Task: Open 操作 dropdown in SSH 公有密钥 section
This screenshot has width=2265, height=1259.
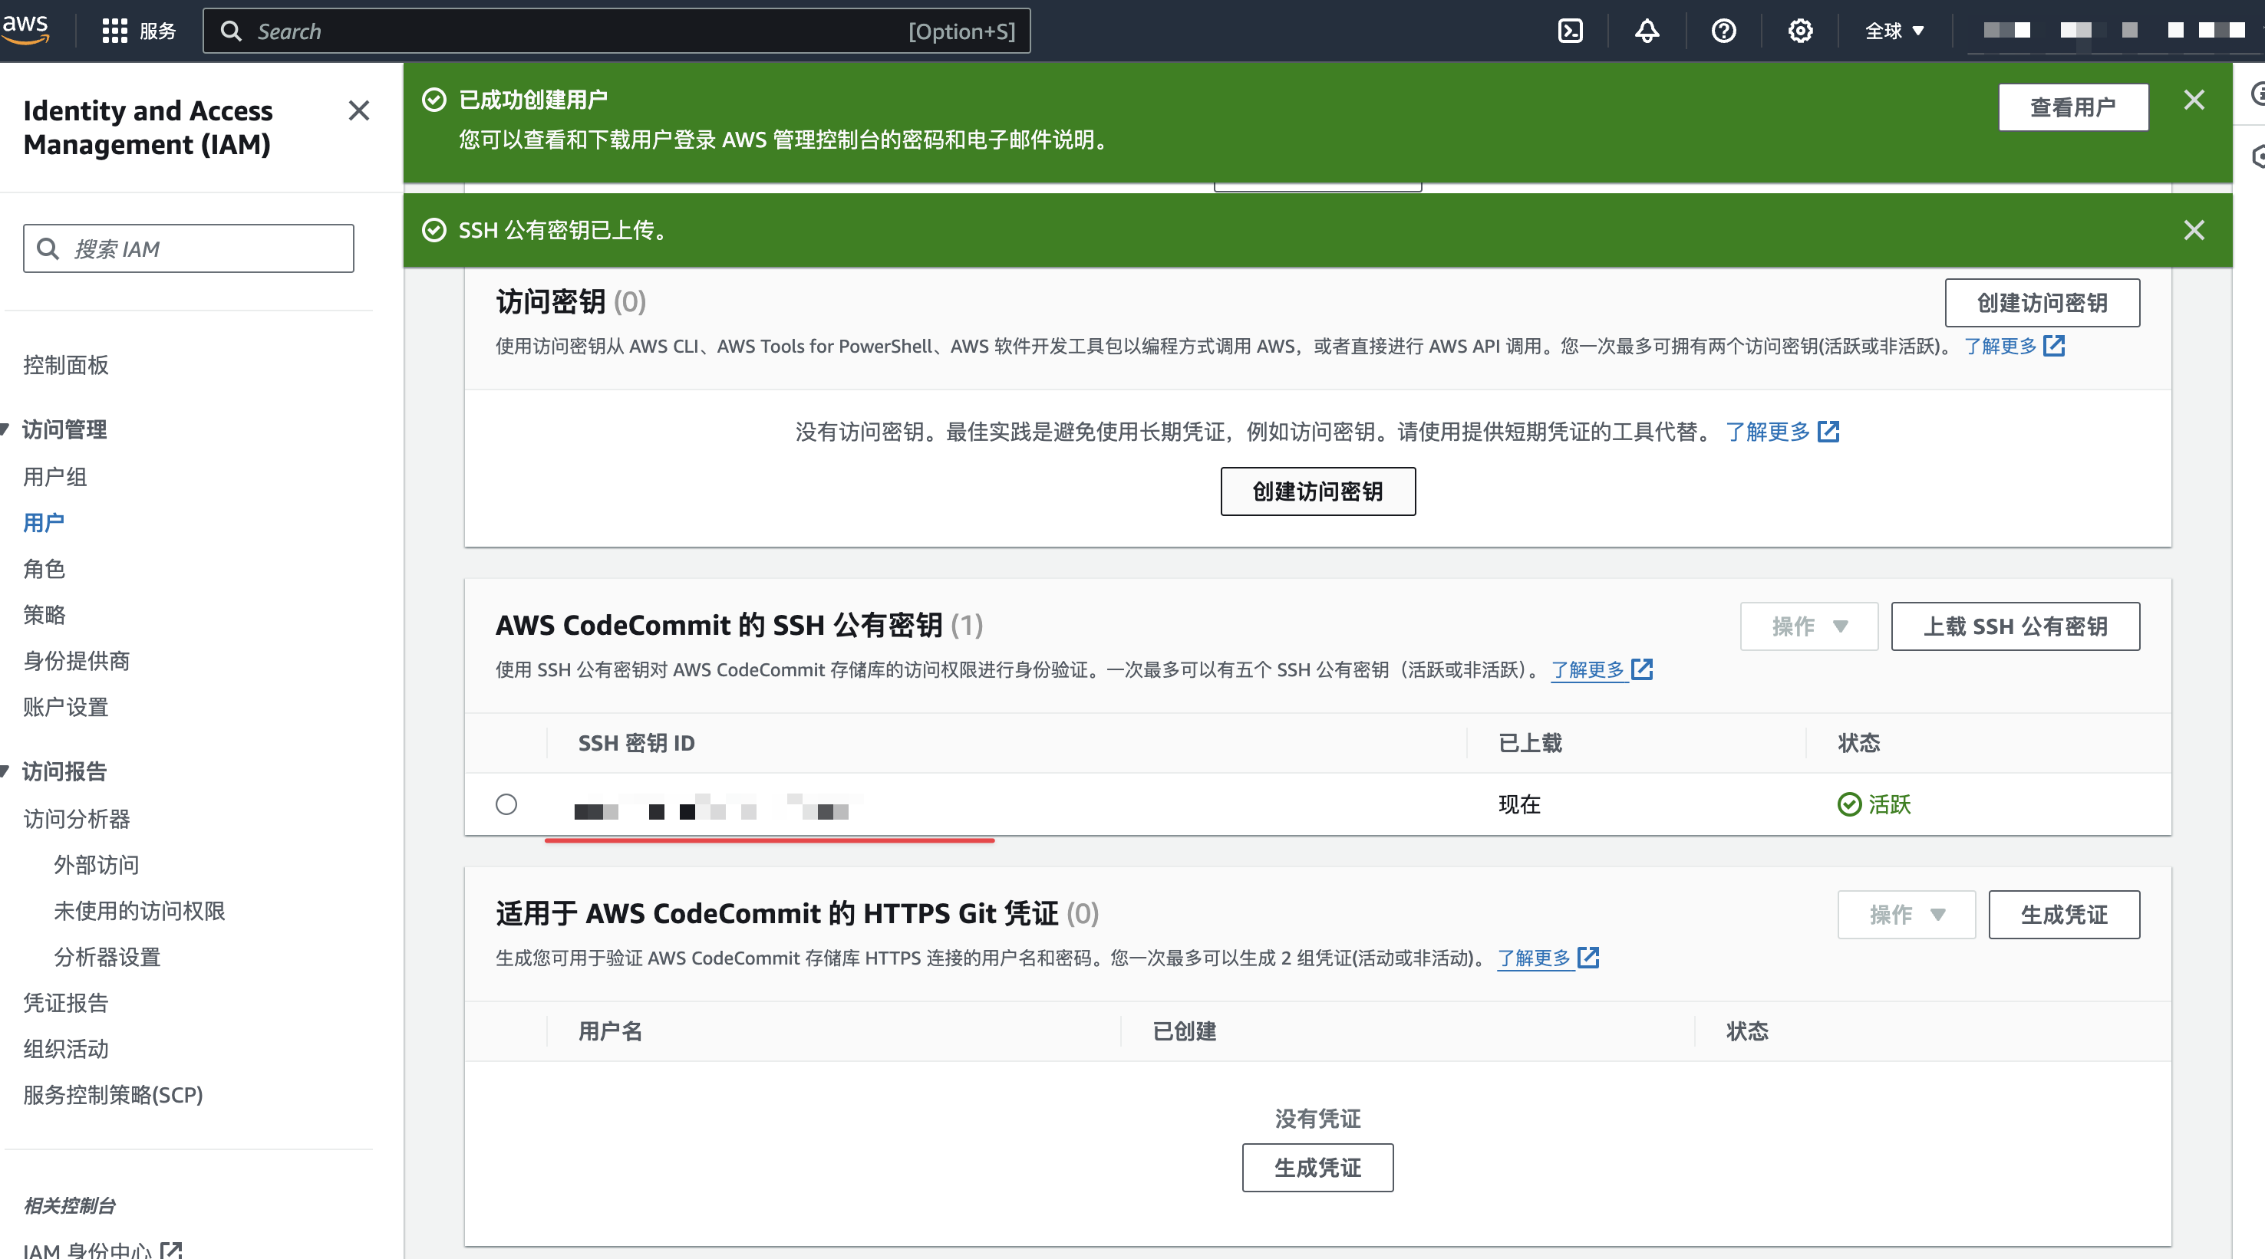Action: (x=1808, y=626)
